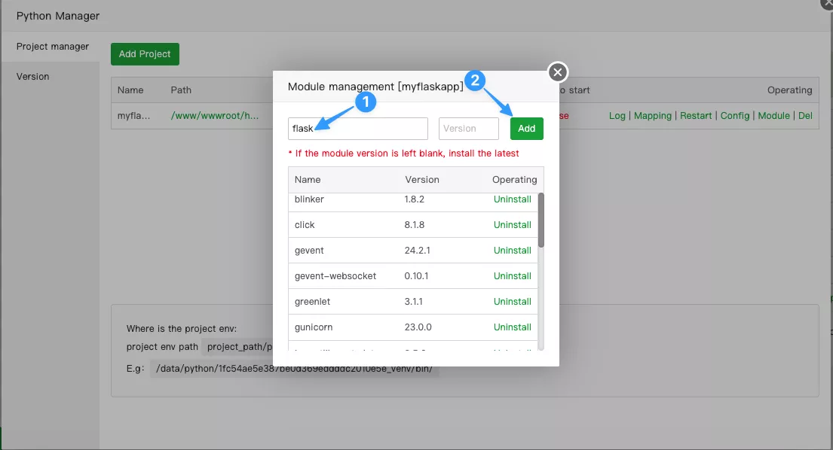The height and width of the screenshot is (450, 833).
Task: Open the Mapping link for project
Action: click(652, 116)
